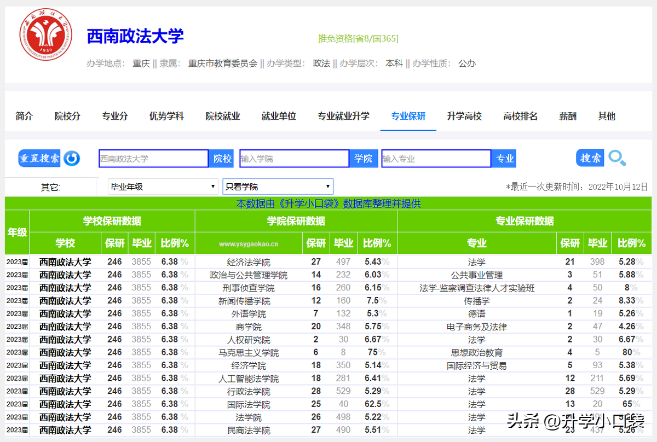The height and width of the screenshot is (442, 657).
Task: Focus the 西南政法大学 school input field
Action: (153, 159)
